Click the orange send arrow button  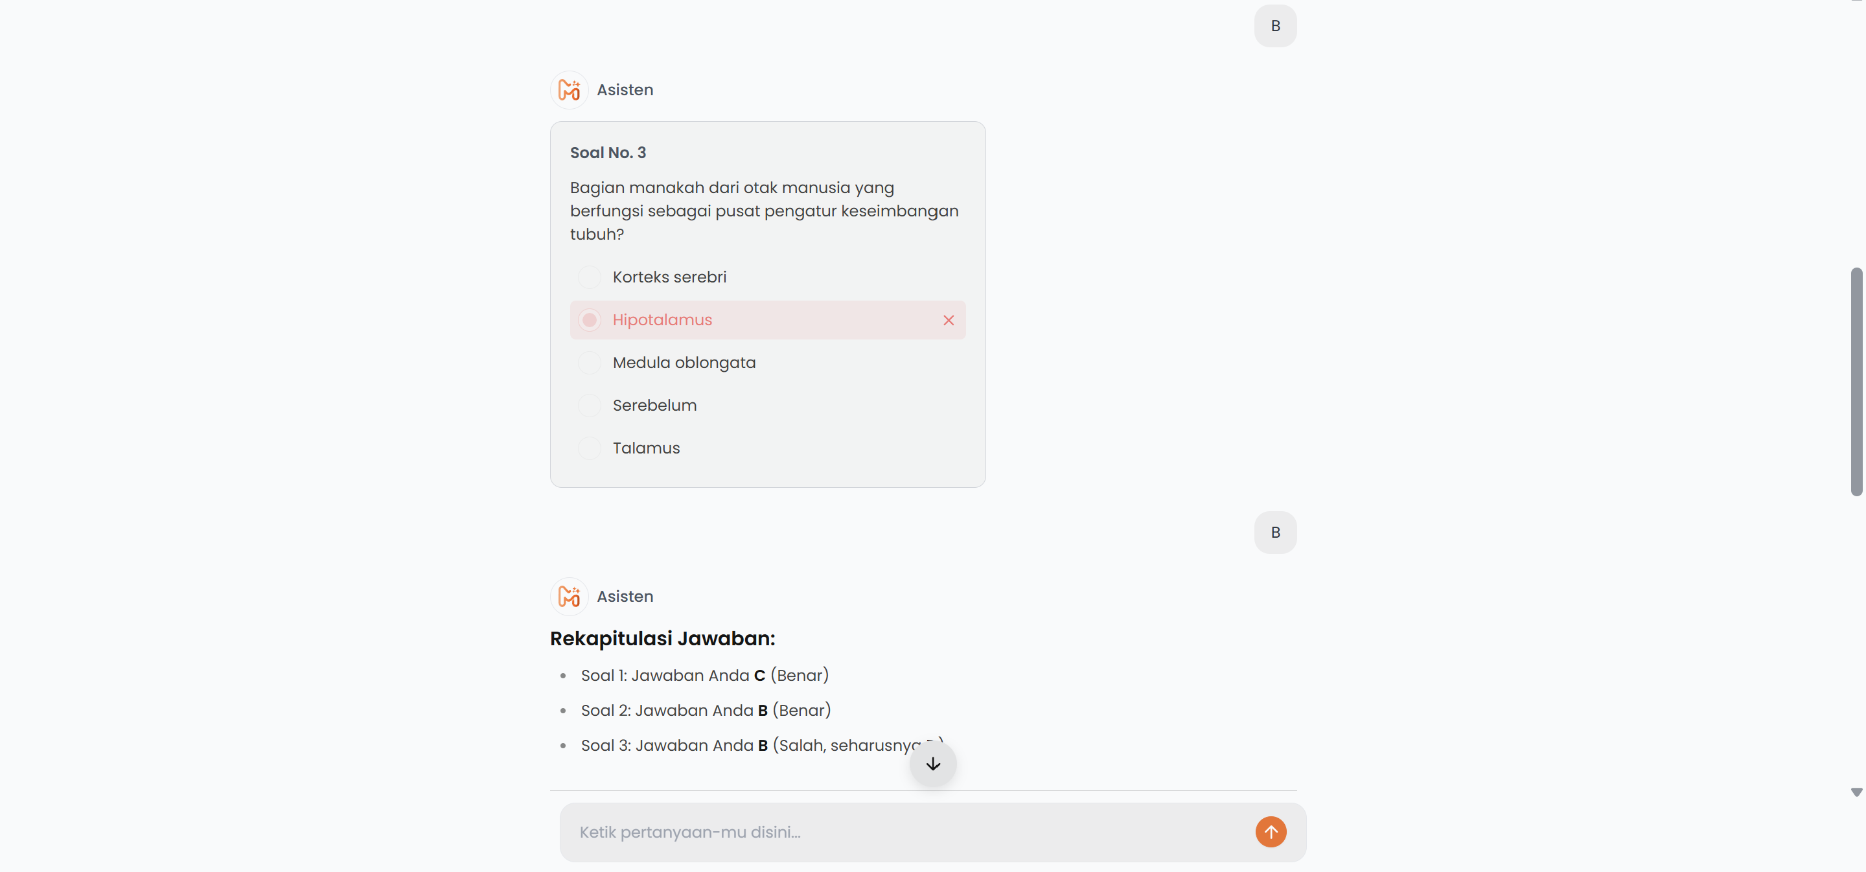coord(1271,832)
